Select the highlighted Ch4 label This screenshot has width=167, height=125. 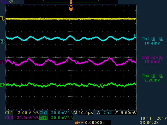pyautogui.click(x=44, y=118)
